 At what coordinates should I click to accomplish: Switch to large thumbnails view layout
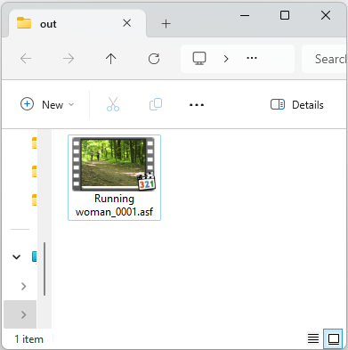click(x=334, y=338)
